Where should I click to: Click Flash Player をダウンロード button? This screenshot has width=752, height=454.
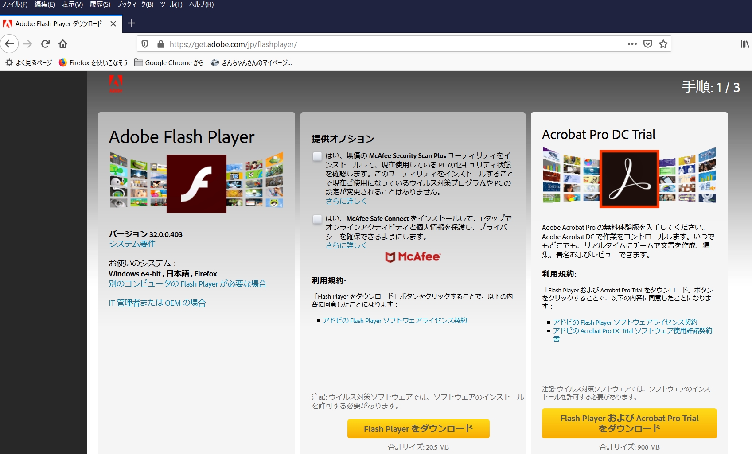click(x=418, y=429)
